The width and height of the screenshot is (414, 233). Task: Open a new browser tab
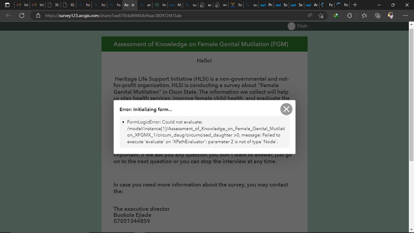coord(355,5)
